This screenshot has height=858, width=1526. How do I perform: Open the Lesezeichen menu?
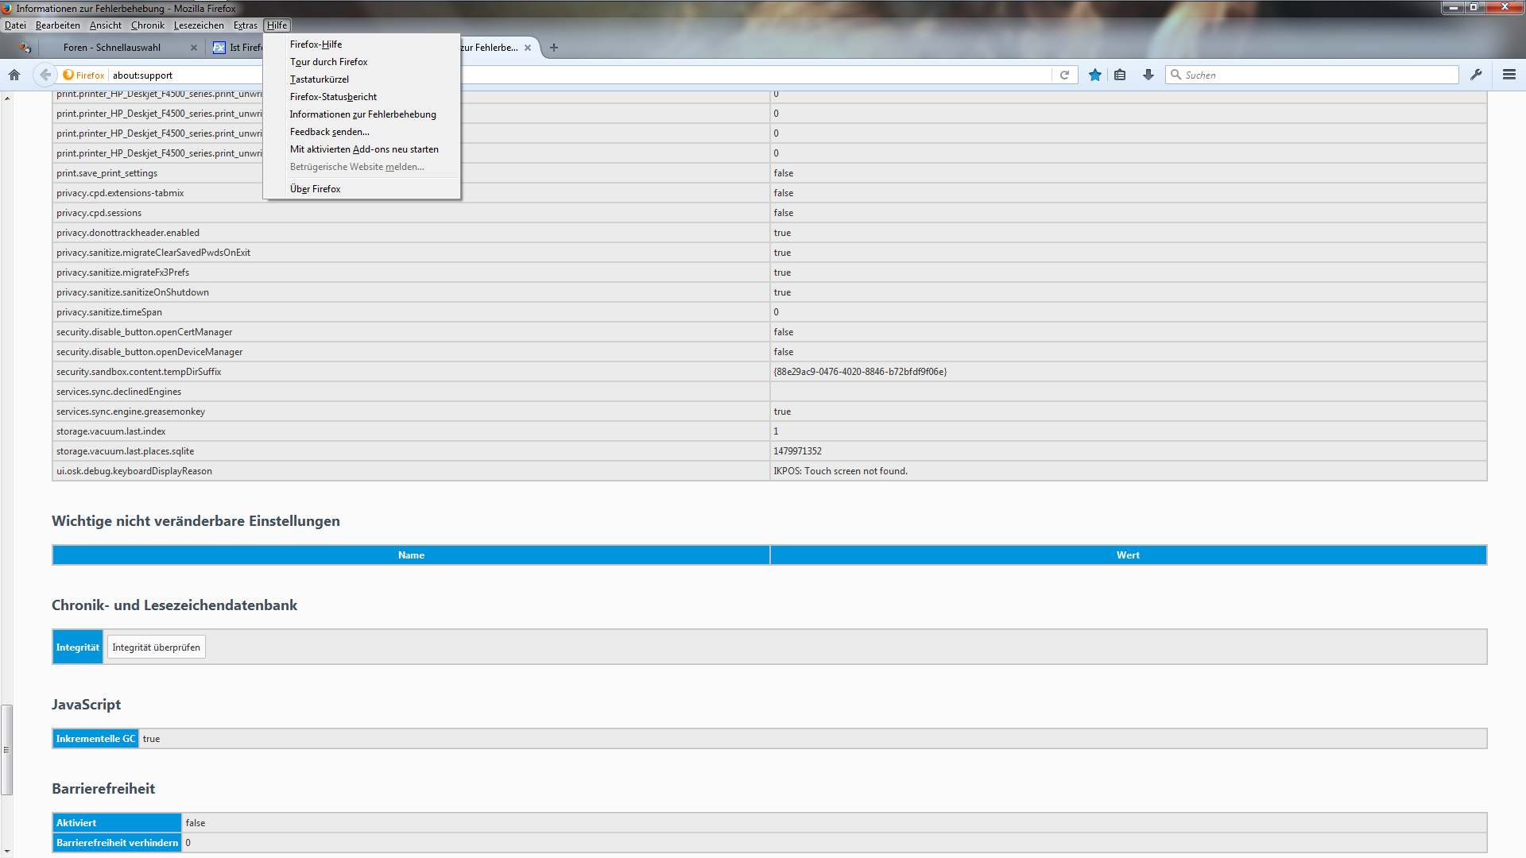point(199,25)
